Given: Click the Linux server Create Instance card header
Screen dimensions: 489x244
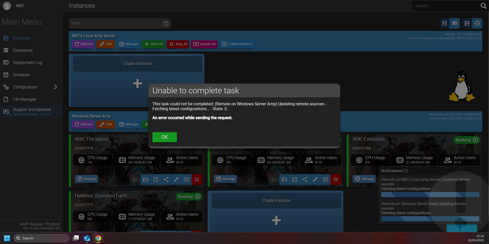Looking at the screenshot, I should click(138, 64).
